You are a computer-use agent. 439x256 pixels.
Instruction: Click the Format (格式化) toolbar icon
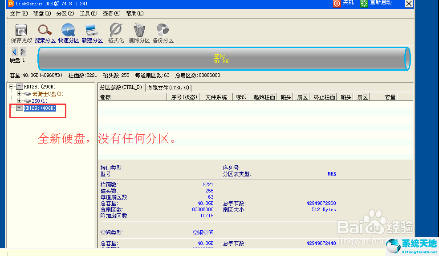pyautogui.click(x=116, y=32)
